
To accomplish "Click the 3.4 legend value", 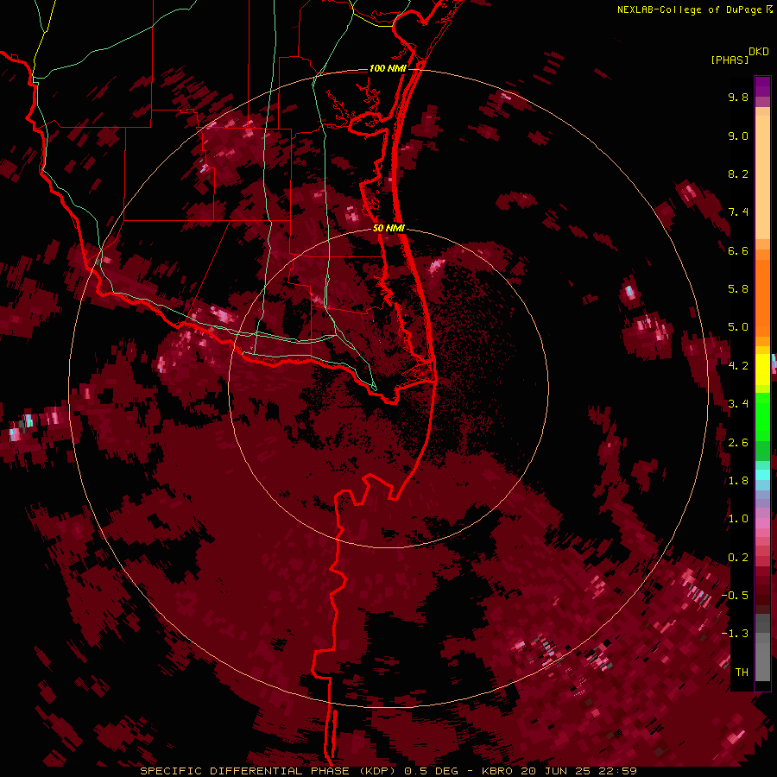I will click(x=738, y=404).
